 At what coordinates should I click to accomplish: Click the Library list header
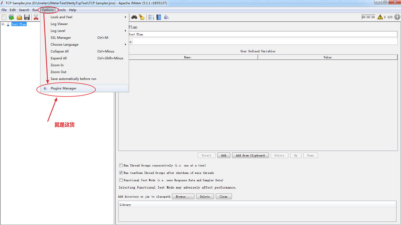(257, 205)
